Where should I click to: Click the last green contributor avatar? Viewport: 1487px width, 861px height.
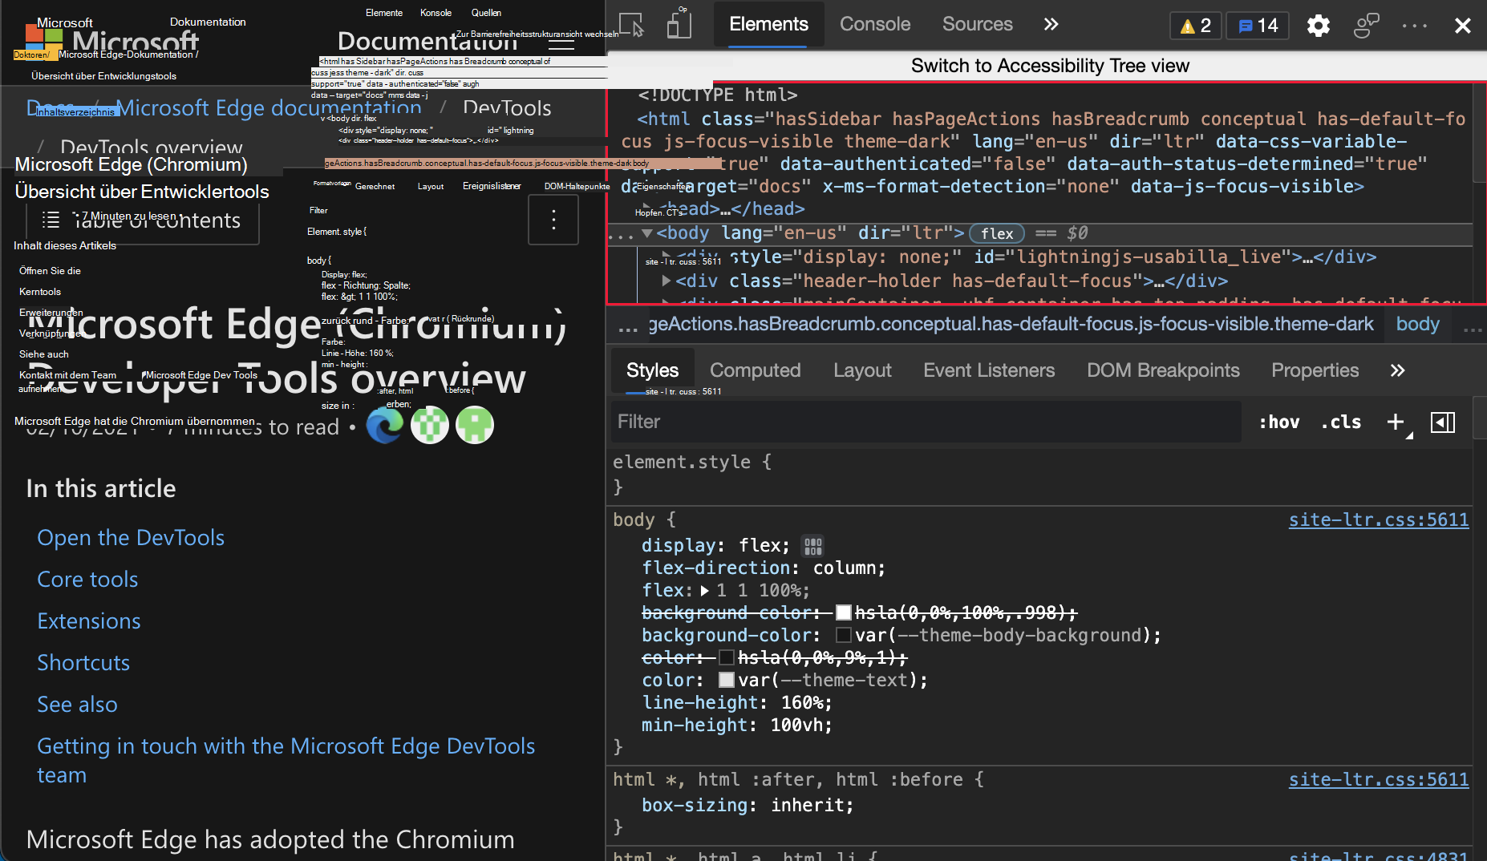point(475,425)
